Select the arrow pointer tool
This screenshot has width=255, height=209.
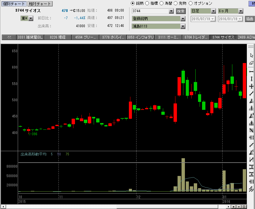(251, 55)
